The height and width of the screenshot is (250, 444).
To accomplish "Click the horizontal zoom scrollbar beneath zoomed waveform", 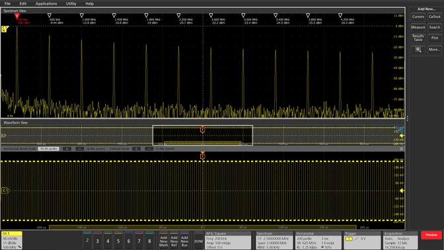I will click(x=202, y=228).
